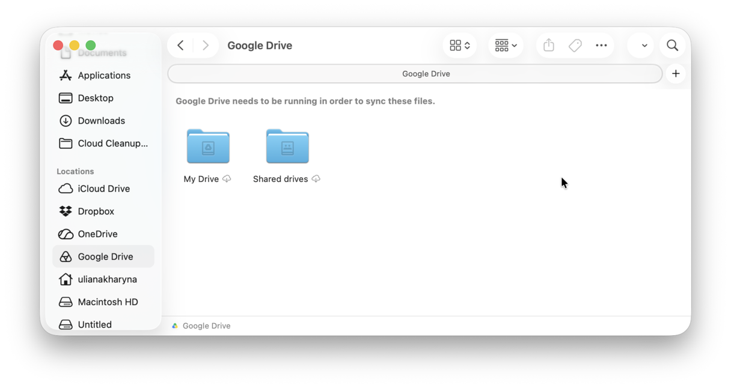Open the group-by options dropdown
The image size is (731, 388).
[506, 46]
